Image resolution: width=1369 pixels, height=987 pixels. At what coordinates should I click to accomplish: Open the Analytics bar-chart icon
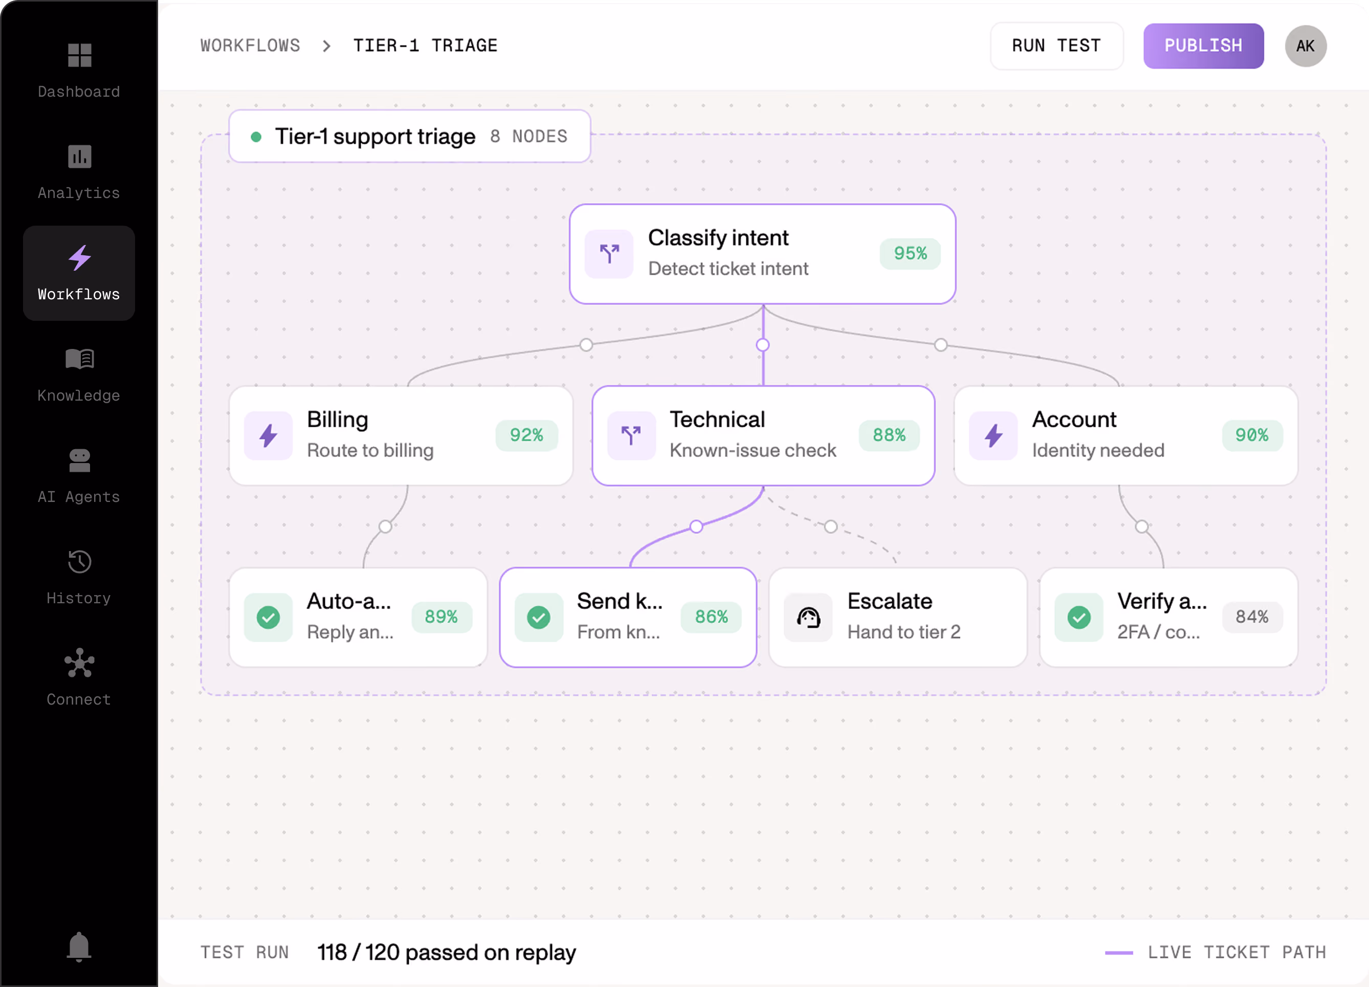[79, 157]
